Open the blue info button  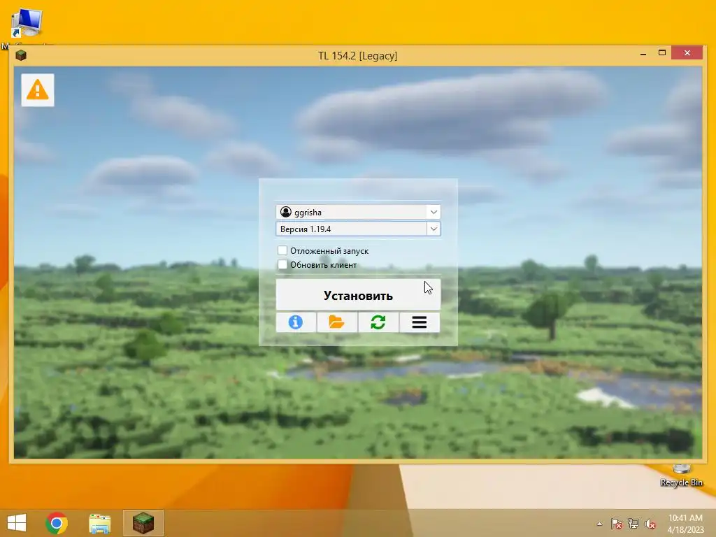tap(296, 322)
